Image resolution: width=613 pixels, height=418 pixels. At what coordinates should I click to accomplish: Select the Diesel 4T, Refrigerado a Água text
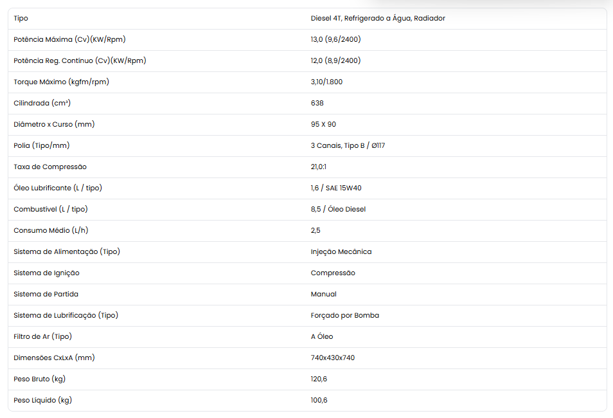(x=361, y=19)
